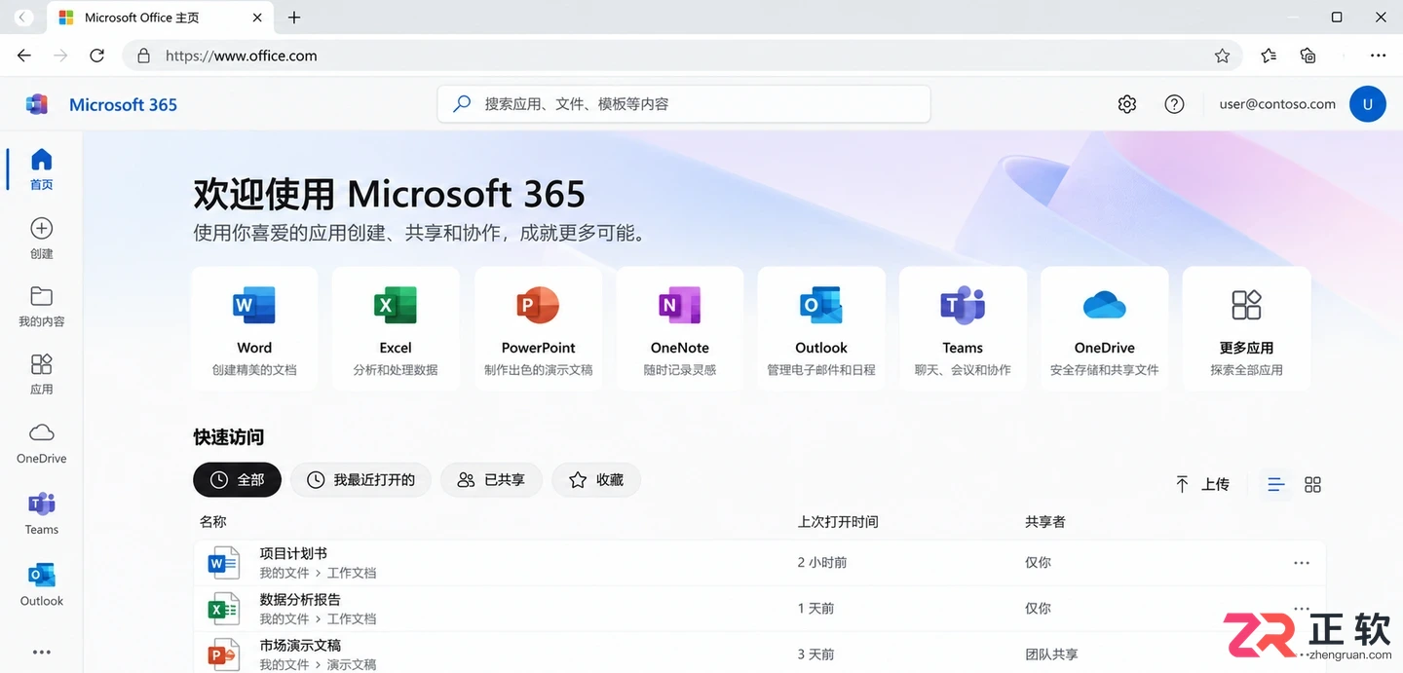Viewport: 1403px width, 673px height.
Task: Click the Word file icon for 项目计划书
Action: 223,563
